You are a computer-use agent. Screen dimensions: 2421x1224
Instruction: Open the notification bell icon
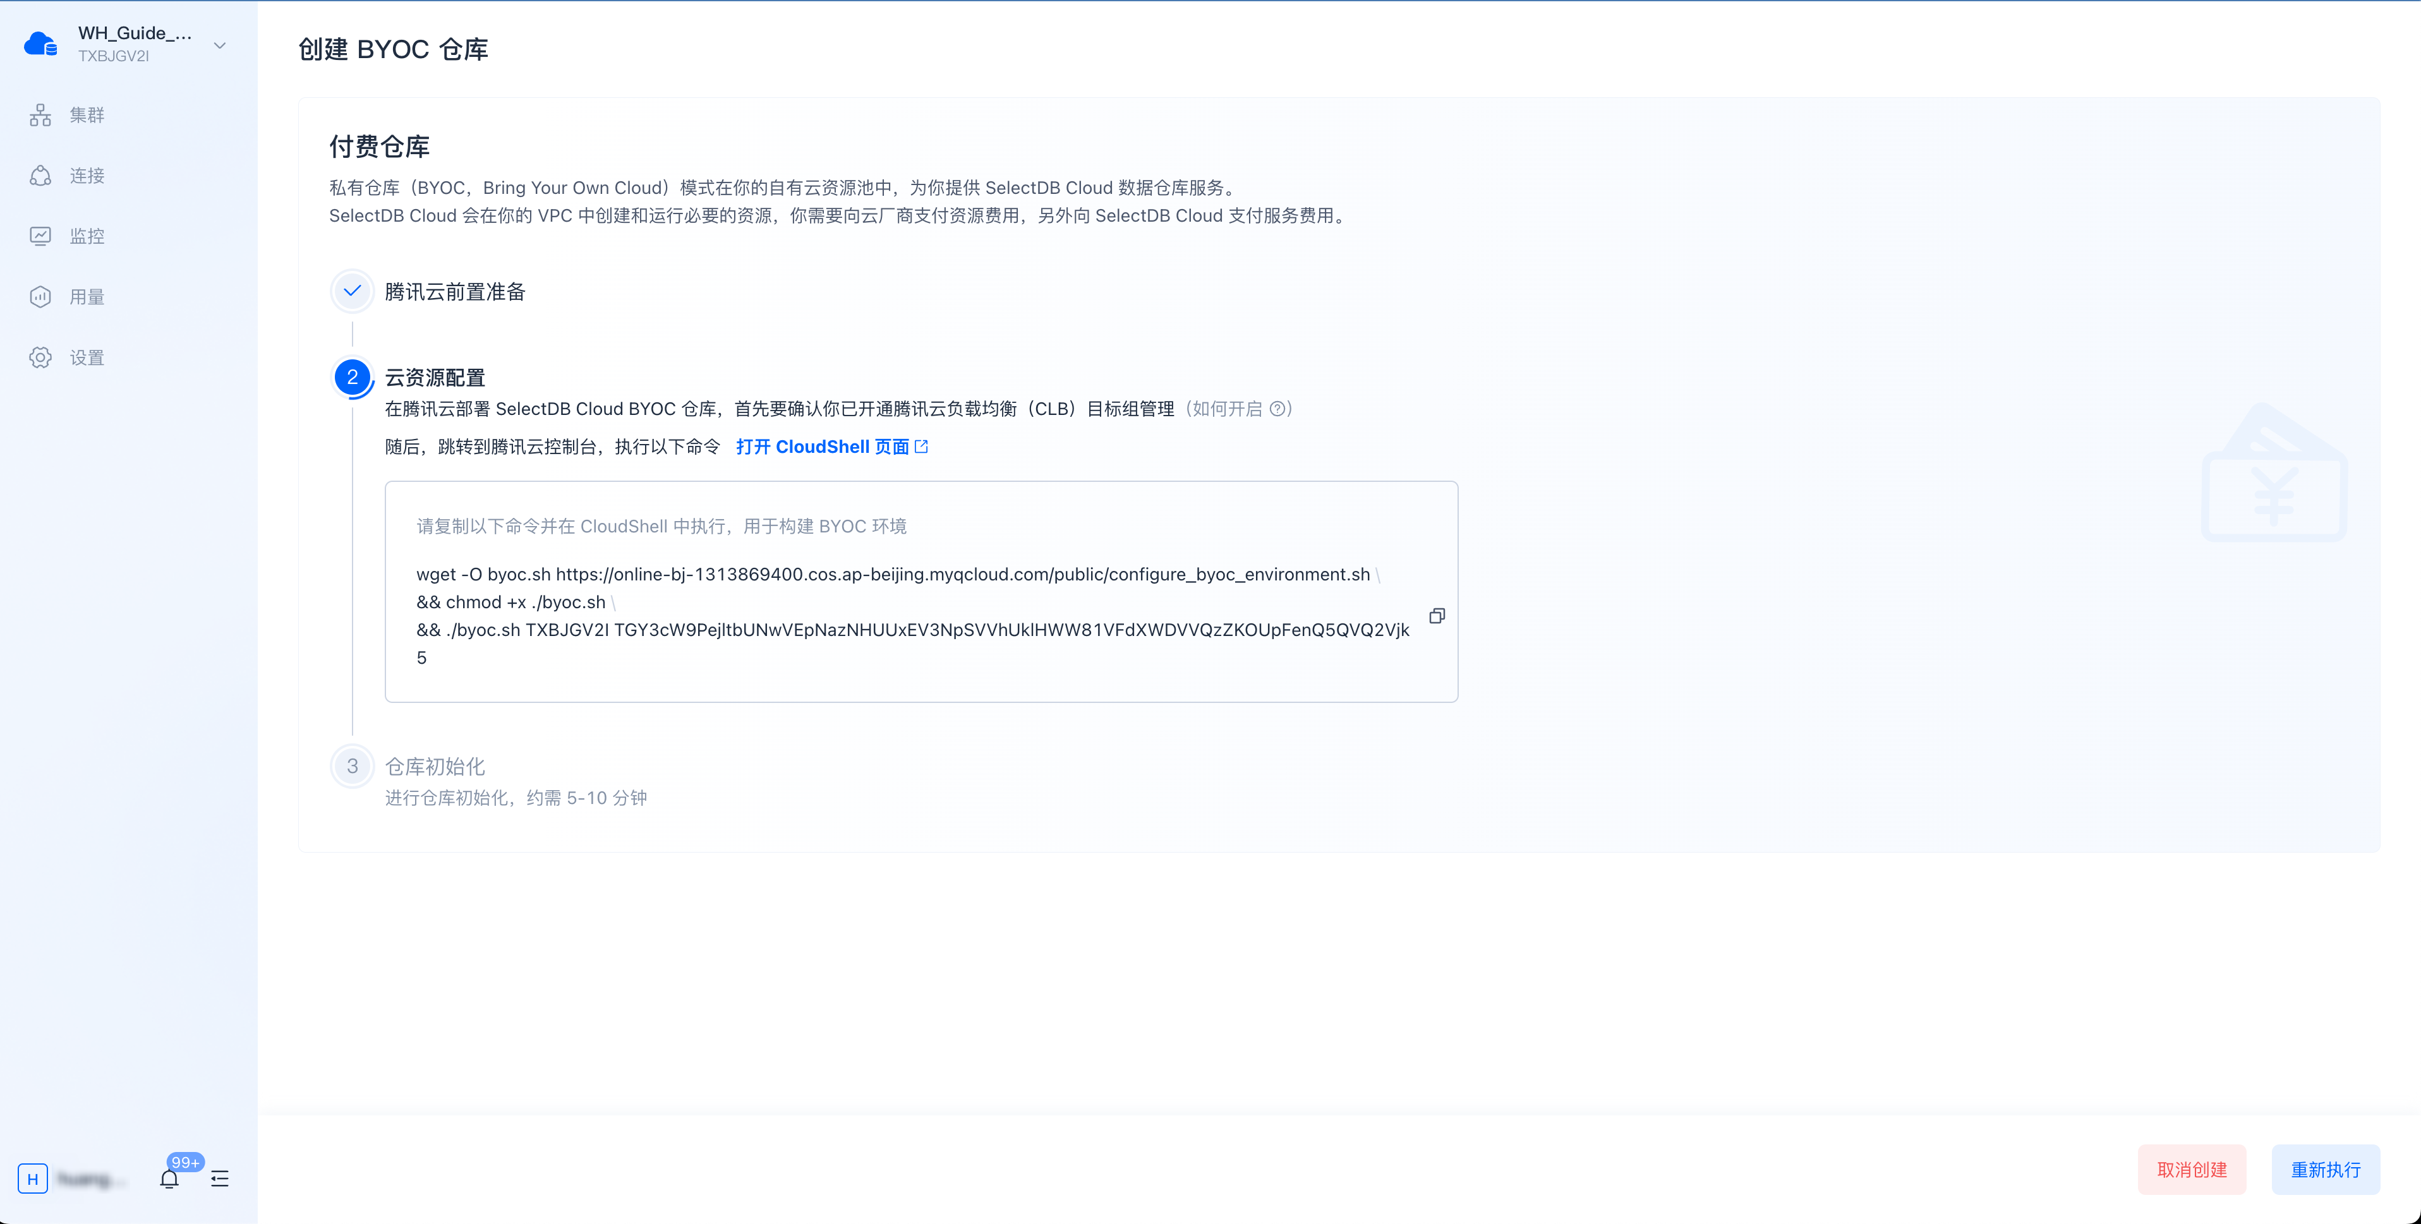pyautogui.click(x=169, y=1180)
